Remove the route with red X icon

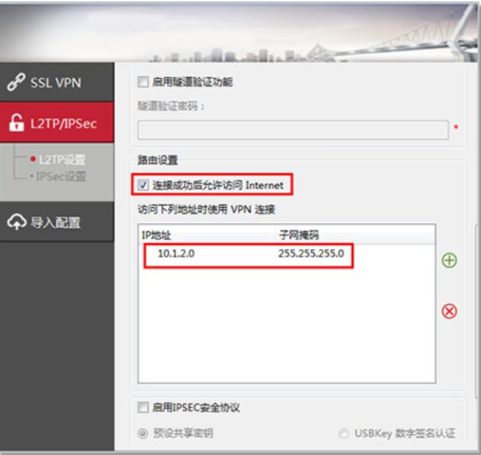(x=449, y=311)
